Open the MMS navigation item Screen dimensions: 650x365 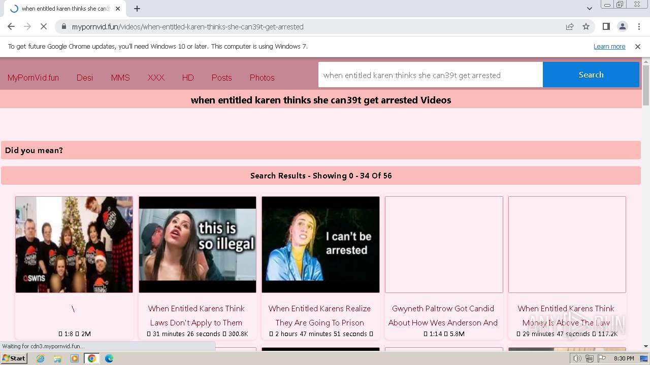pyautogui.click(x=120, y=78)
